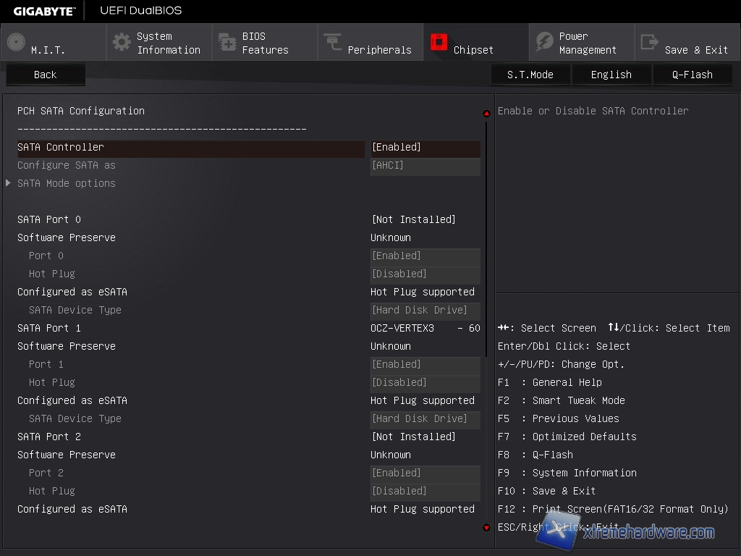Toggle Hot Plug Disabled for Port 1
This screenshot has height=556, width=741.
point(425,383)
